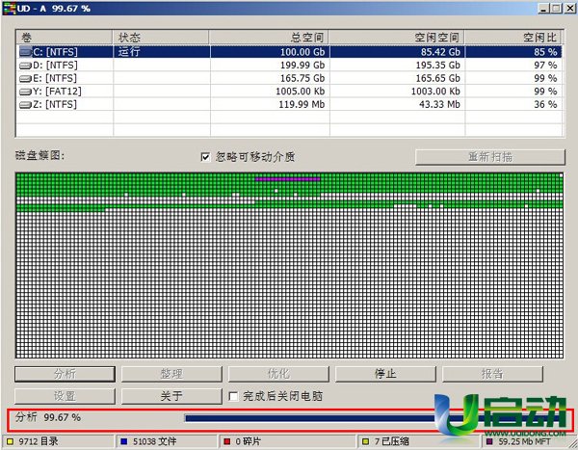578x450 pixels.
Task: Click the purple MFT zone in cluster map
Action: pos(287,179)
